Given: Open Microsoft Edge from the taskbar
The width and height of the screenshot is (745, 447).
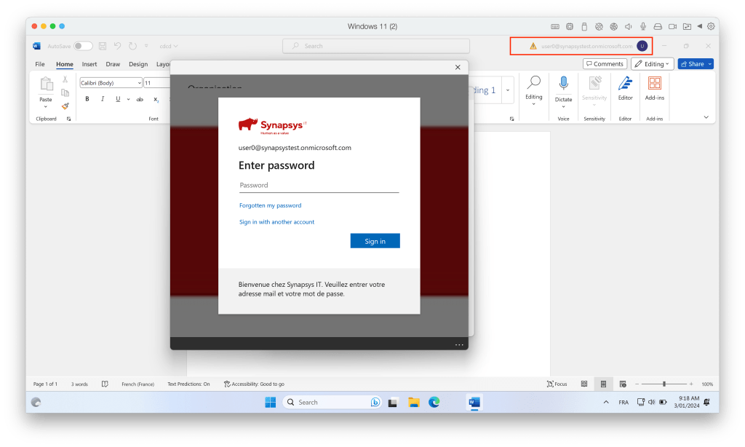Looking at the screenshot, I should point(434,402).
